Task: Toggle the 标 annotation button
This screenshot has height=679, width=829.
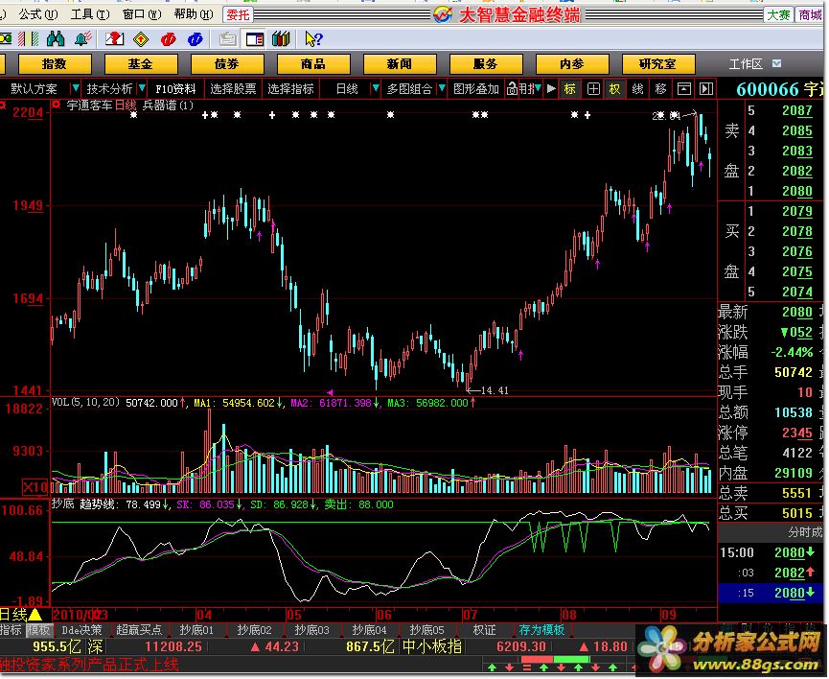Action: tap(570, 89)
